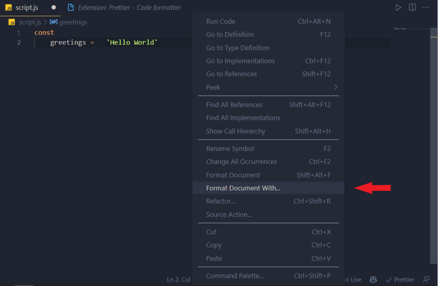Select "Run Code" from the context menu

pos(220,21)
